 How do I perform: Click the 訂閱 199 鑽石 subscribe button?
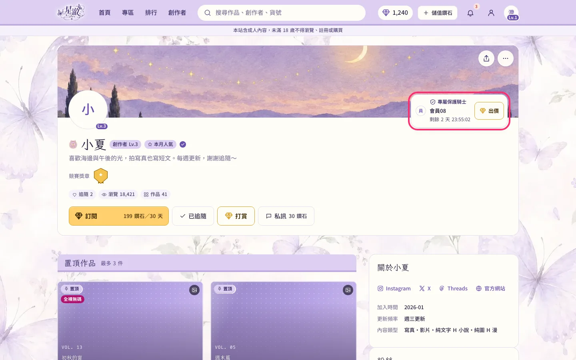tap(119, 216)
